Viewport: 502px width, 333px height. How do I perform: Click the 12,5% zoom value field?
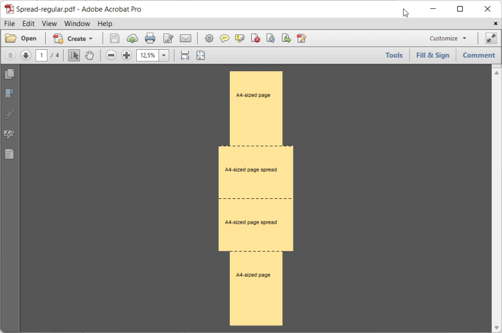tap(147, 55)
